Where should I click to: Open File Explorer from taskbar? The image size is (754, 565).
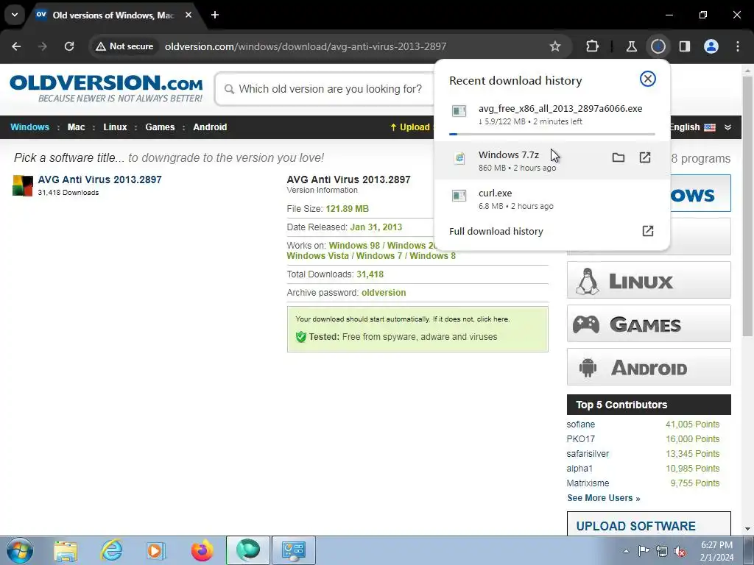click(x=66, y=550)
